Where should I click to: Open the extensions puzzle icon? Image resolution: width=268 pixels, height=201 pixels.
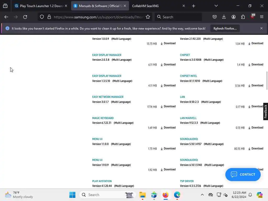click(x=243, y=17)
